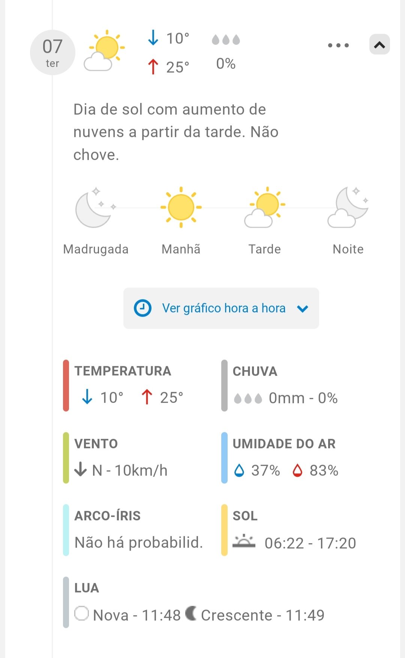Screen dimensions: 405x658
Task: Select the Manhã sun icon
Action: [x=181, y=207]
